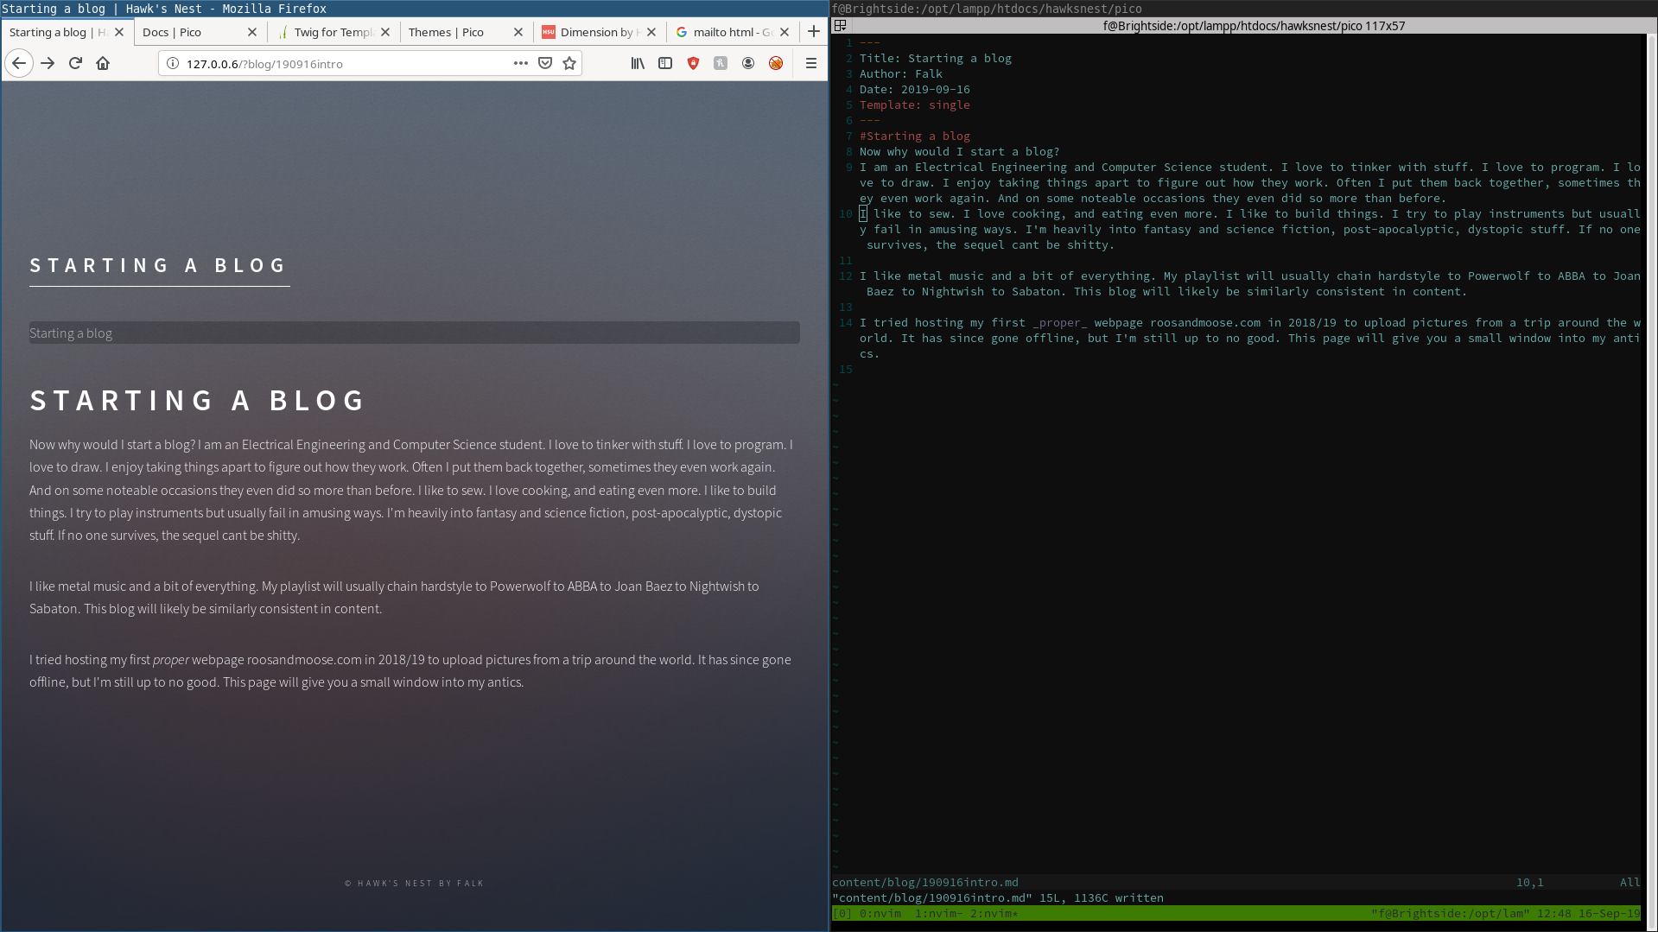The height and width of the screenshot is (932, 1658).
Task: Switch to the mailto html Google tab
Action: click(732, 32)
